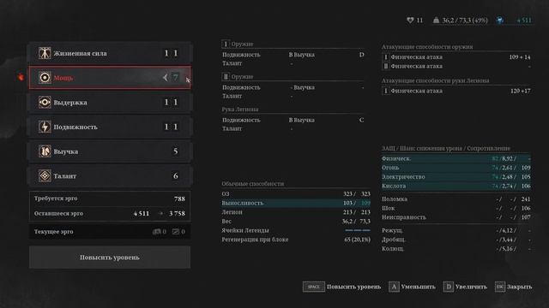Click the Кислота defense row

(455, 186)
